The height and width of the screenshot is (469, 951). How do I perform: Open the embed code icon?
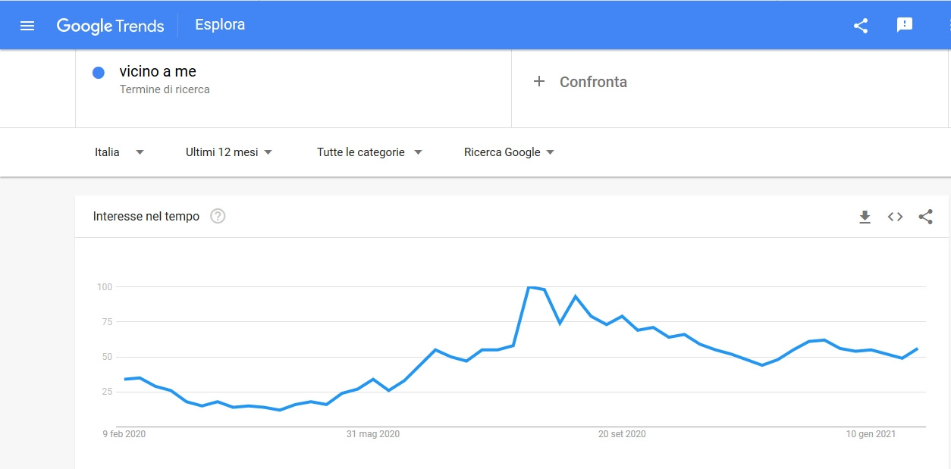(895, 217)
